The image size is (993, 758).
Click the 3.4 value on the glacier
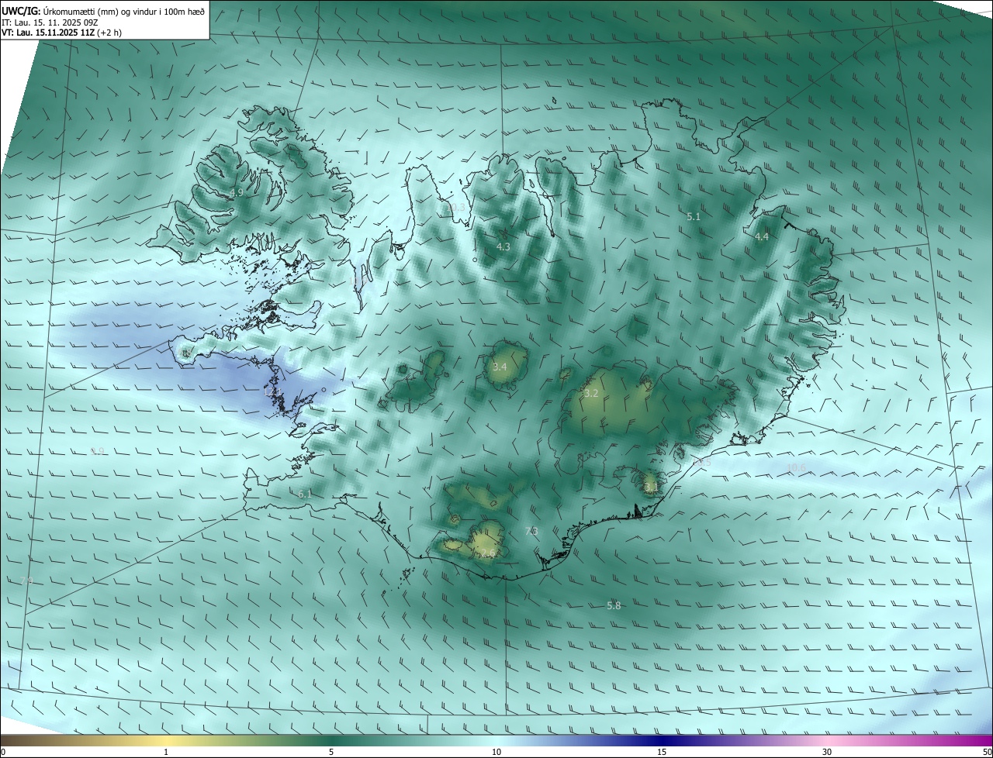pos(500,367)
